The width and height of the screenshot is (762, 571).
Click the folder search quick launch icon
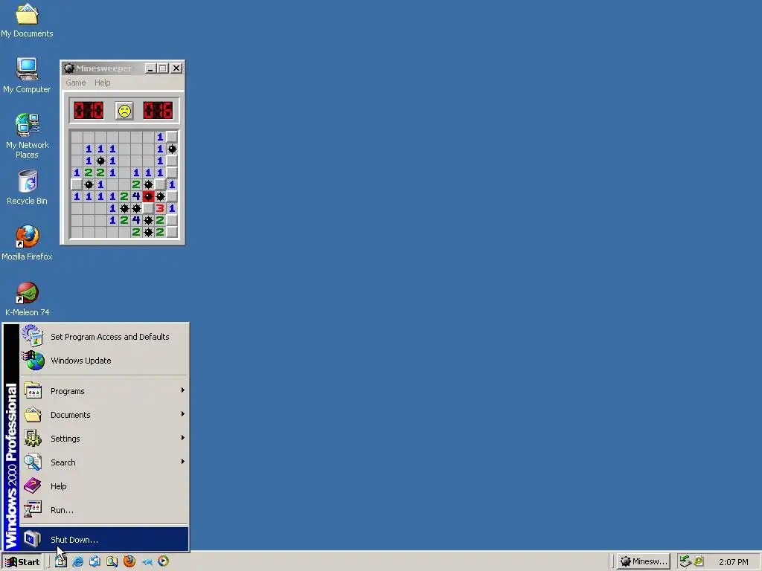coord(112,561)
